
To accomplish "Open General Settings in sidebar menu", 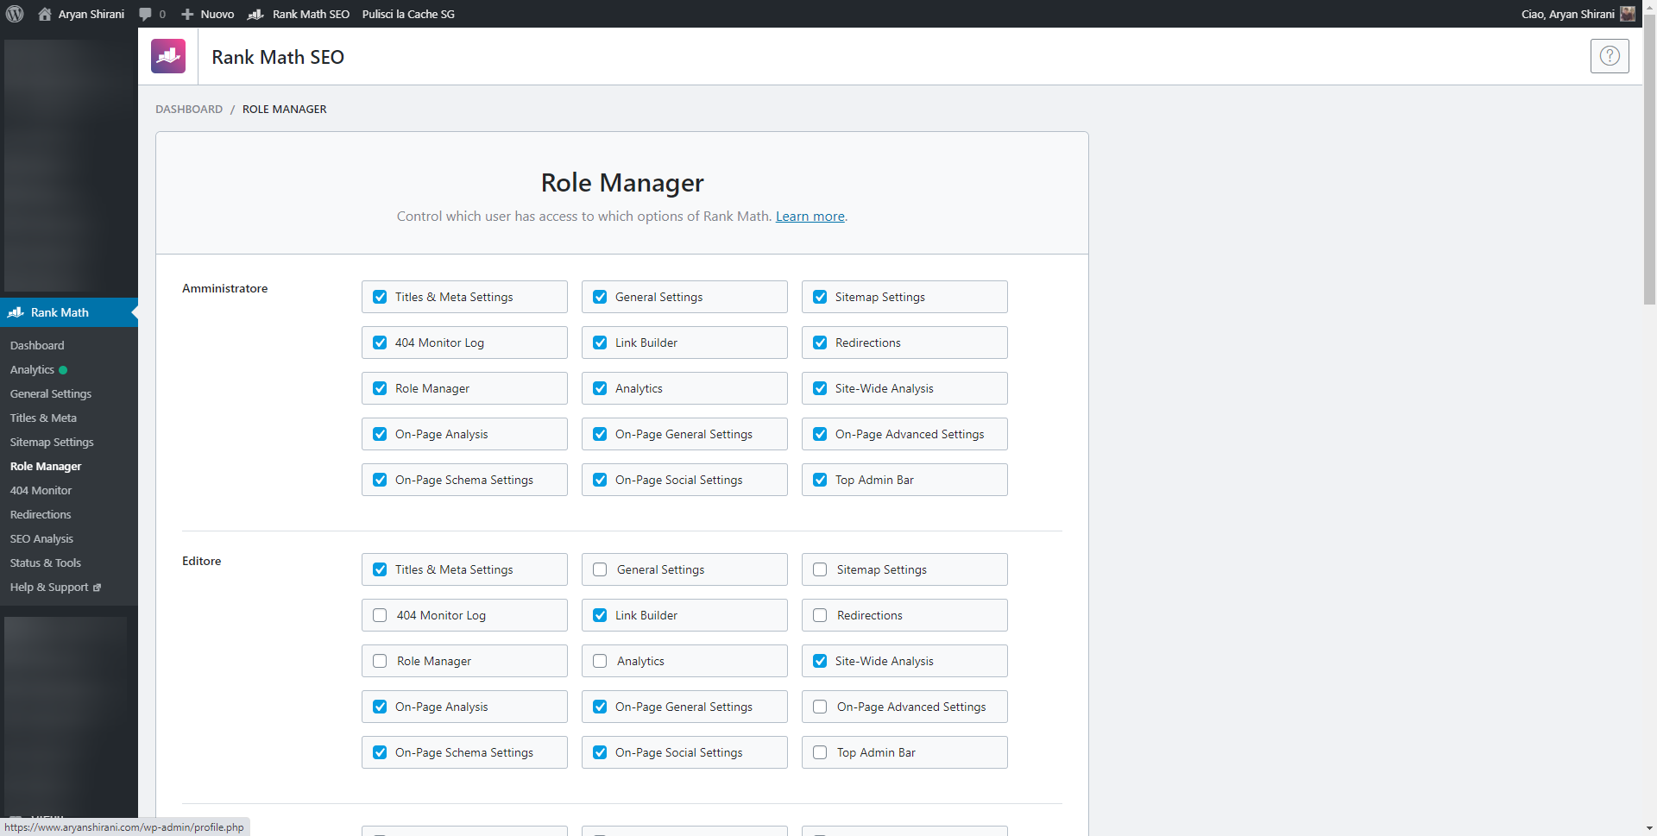I will coord(51,393).
